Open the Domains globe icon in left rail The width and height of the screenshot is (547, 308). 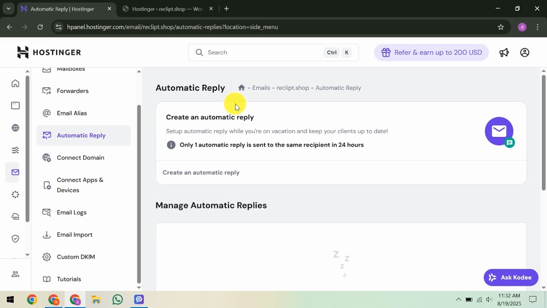[15, 128]
